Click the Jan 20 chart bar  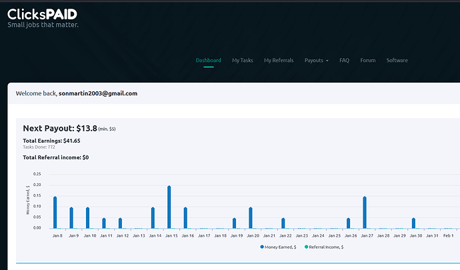coord(250,217)
